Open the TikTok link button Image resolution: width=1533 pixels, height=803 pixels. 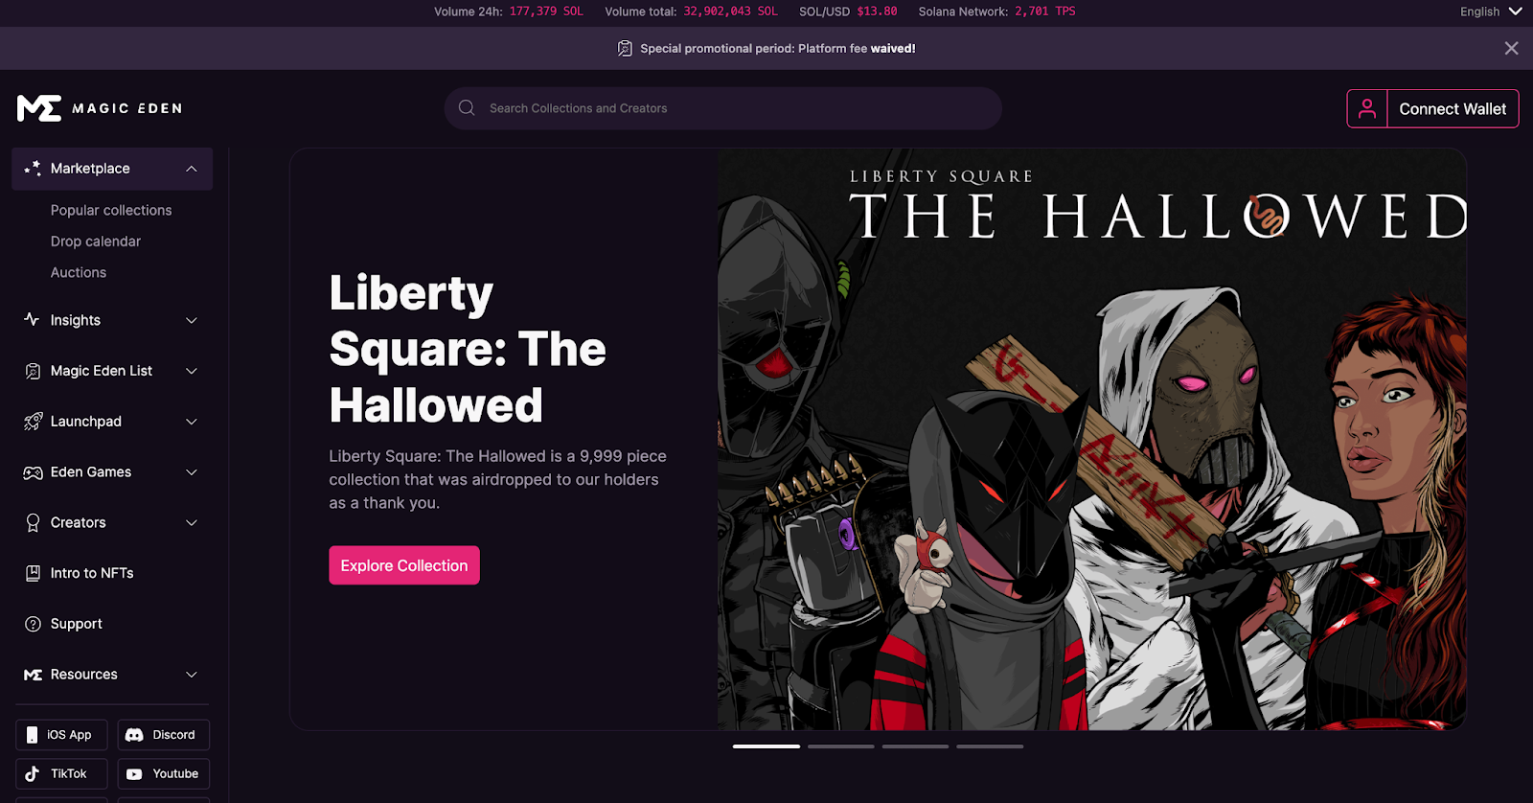61,773
